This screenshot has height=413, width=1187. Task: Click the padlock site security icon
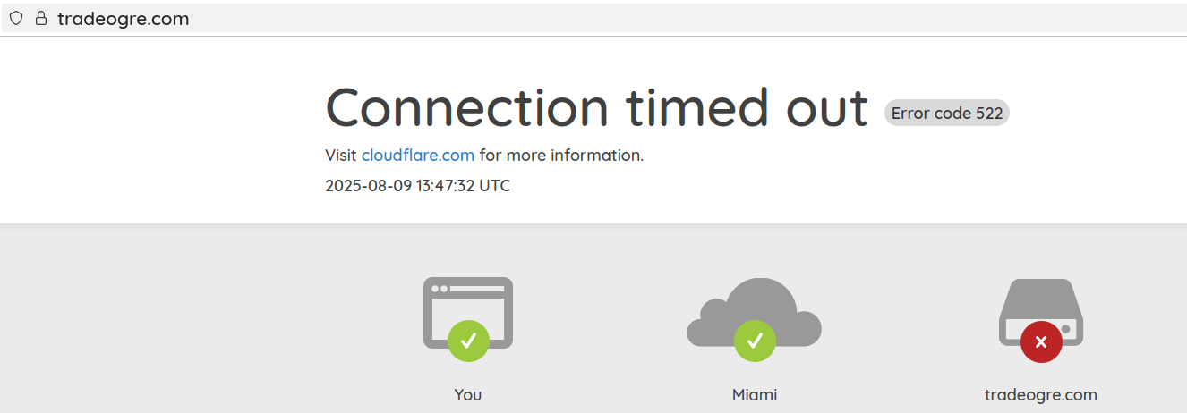click(x=40, y=18)
